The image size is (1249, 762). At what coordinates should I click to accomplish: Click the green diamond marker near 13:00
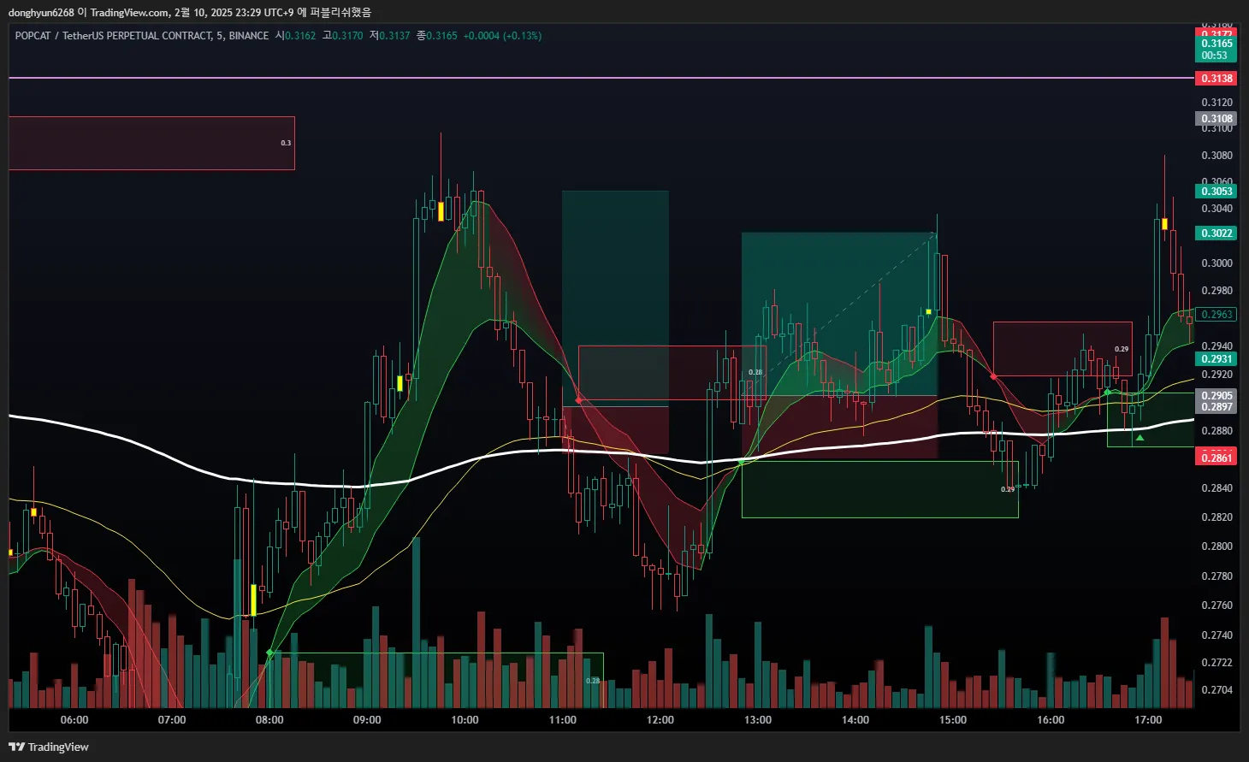[x=741, y=462]
